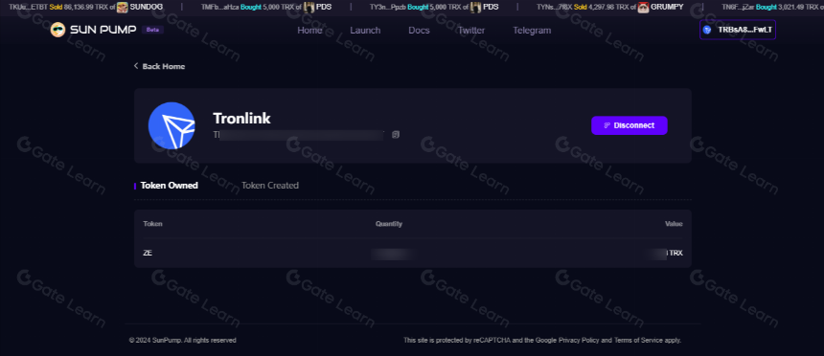This screenshot has height=356, width=824.
Task: Click the SUNDOG ticker token name
Action: coord(147,7)
